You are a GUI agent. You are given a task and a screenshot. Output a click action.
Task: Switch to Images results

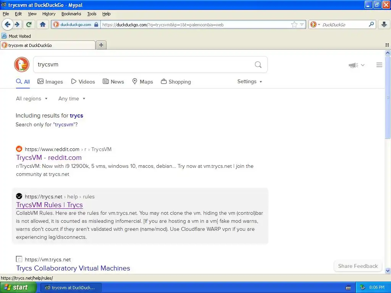[x=50, y=82]
